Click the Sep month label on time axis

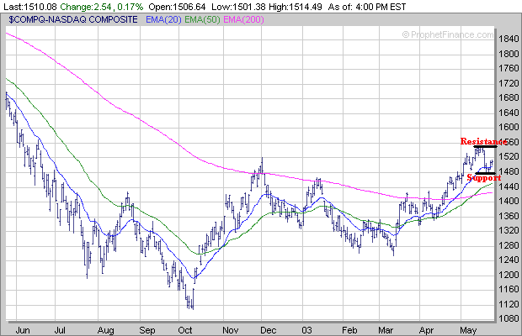147,330
